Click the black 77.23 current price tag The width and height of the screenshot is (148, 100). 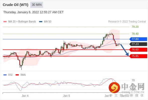point(138,44)
